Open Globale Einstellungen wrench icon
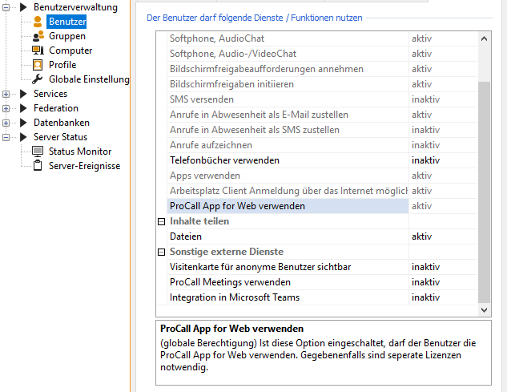The width and height of the screenshot is (507, 392). [x=38, y=79]
